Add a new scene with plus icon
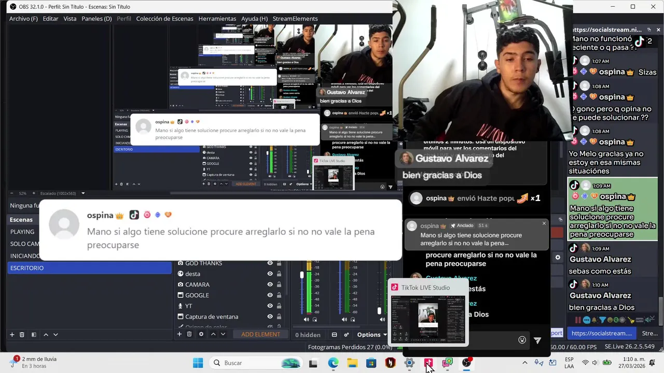The height and width of the screenshot is (373, 664). (12, 335)
